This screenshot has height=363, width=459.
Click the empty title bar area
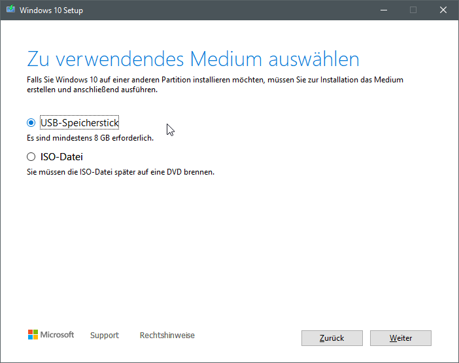coord(229,10)
